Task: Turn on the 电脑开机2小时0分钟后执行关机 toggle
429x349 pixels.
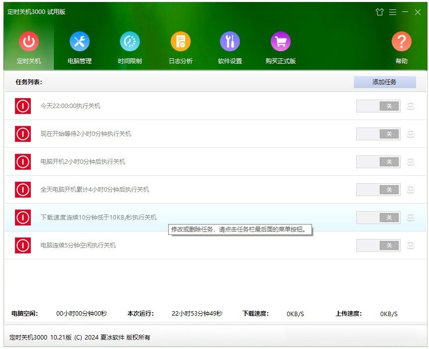Action: [x=378, y=161]
